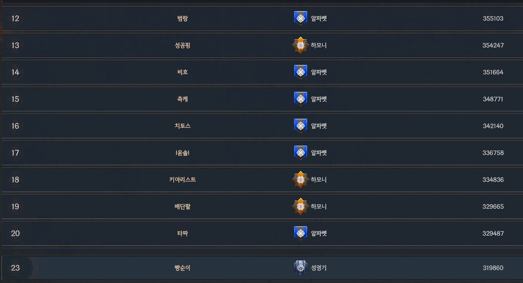Click the rank 14 number badge
This screenshot has height=283, width=523.
(15, 72)
